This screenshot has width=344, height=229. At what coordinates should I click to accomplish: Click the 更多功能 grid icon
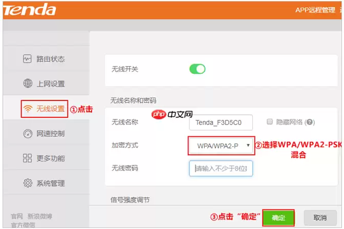pos(28,158)
